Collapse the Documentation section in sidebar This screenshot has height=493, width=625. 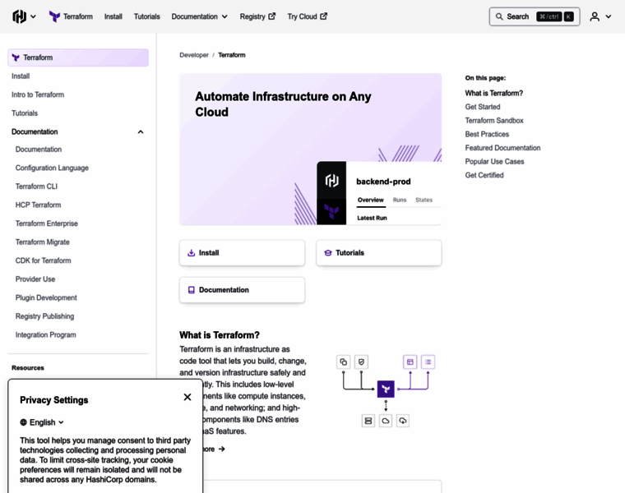(x=141, y=131)
